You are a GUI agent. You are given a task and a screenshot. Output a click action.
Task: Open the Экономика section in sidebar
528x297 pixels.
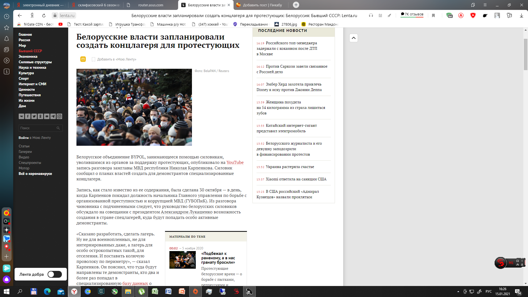[28, 56]
